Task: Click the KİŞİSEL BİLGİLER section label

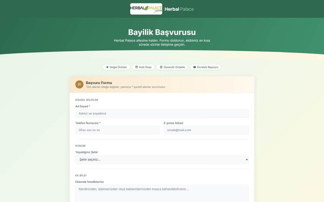Action: coord(87,100)
